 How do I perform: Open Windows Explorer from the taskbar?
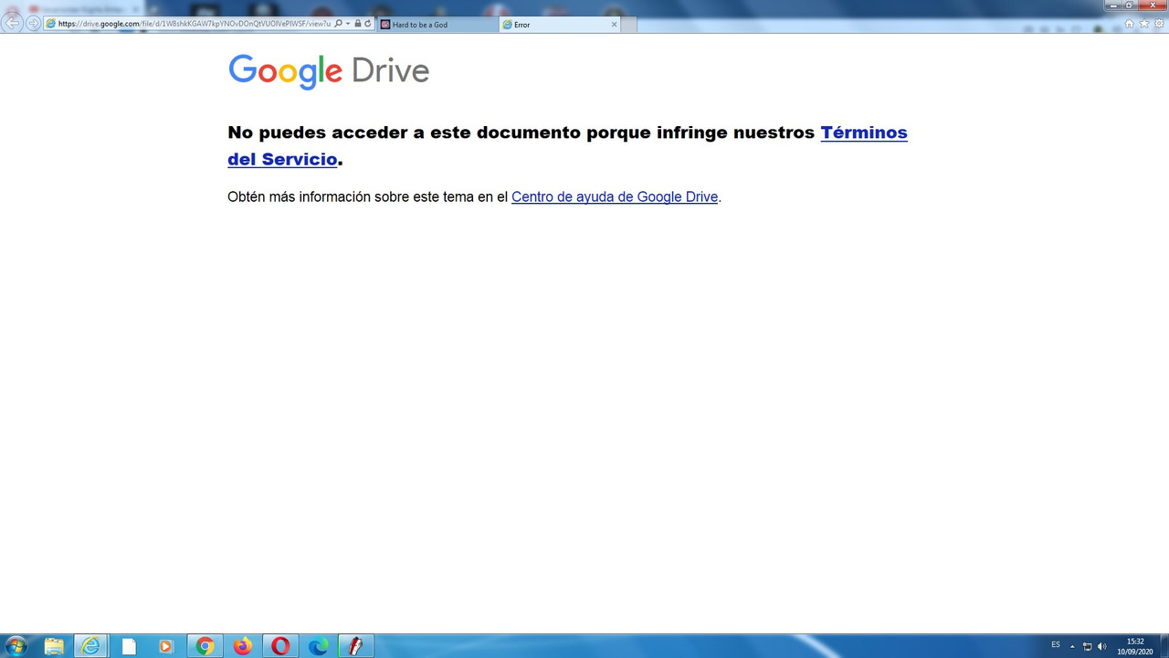coord(54,646)
